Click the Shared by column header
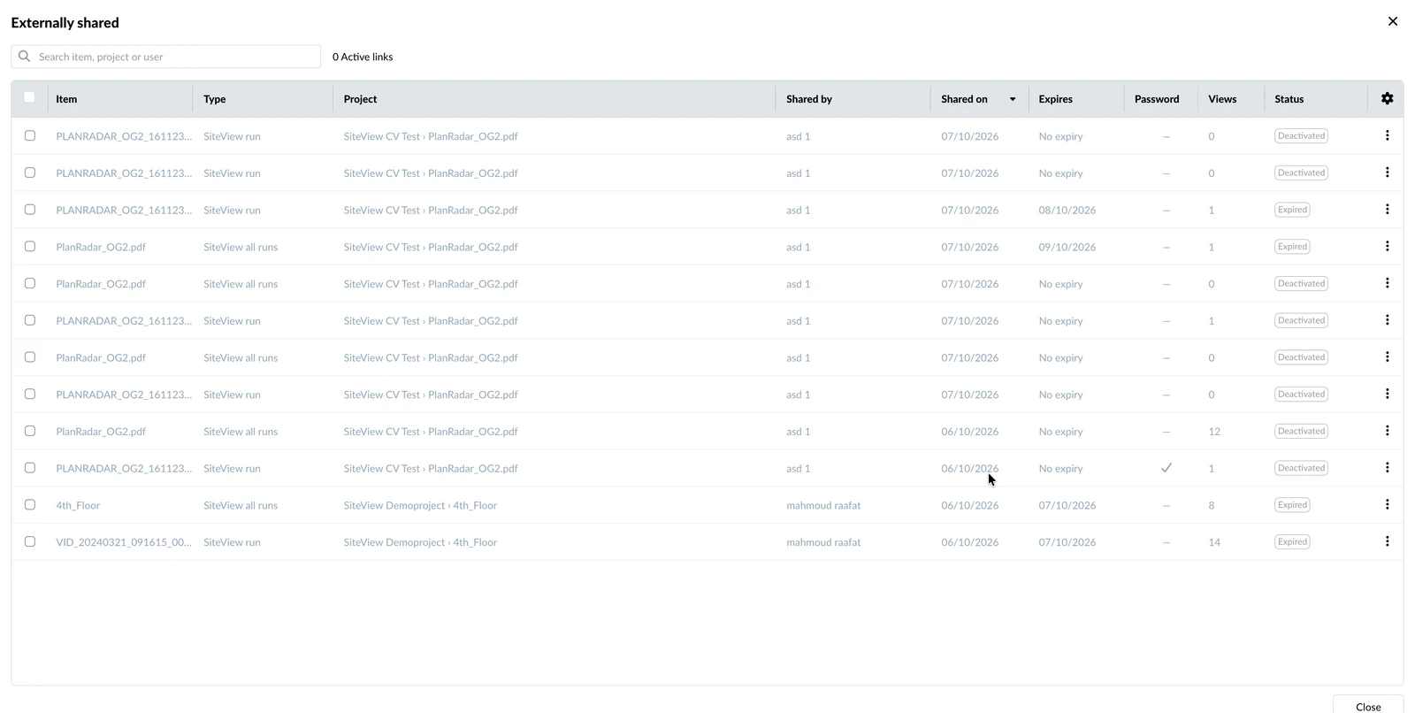This screenshot has height=713, width=1415. point(808,99)
